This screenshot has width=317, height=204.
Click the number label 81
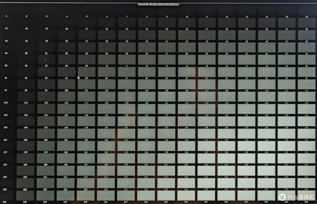point(6,78)
